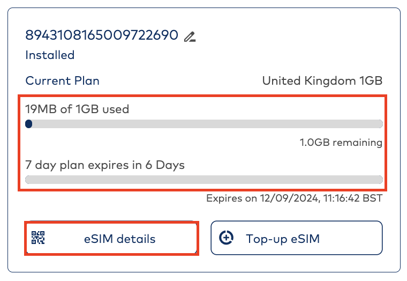Click the plus circle top-up icon
The width and height of the screenshot is (407, 281).
click(227, 238)
